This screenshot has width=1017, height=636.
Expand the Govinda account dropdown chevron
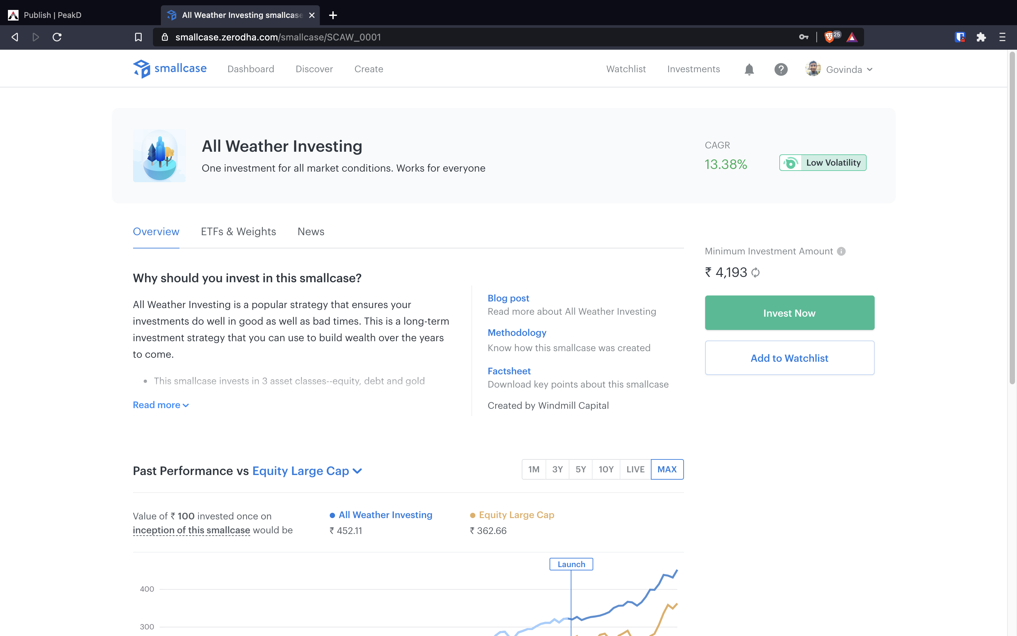869,70
